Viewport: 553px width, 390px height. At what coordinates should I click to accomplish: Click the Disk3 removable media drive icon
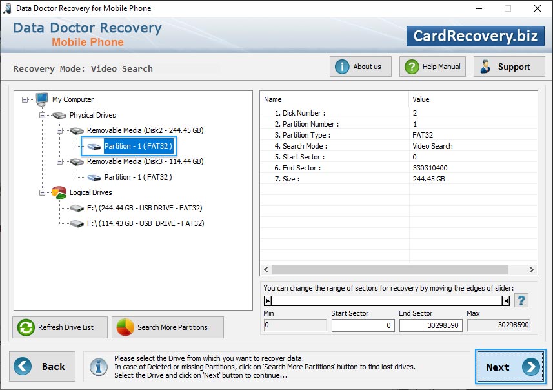pos(77,161)
